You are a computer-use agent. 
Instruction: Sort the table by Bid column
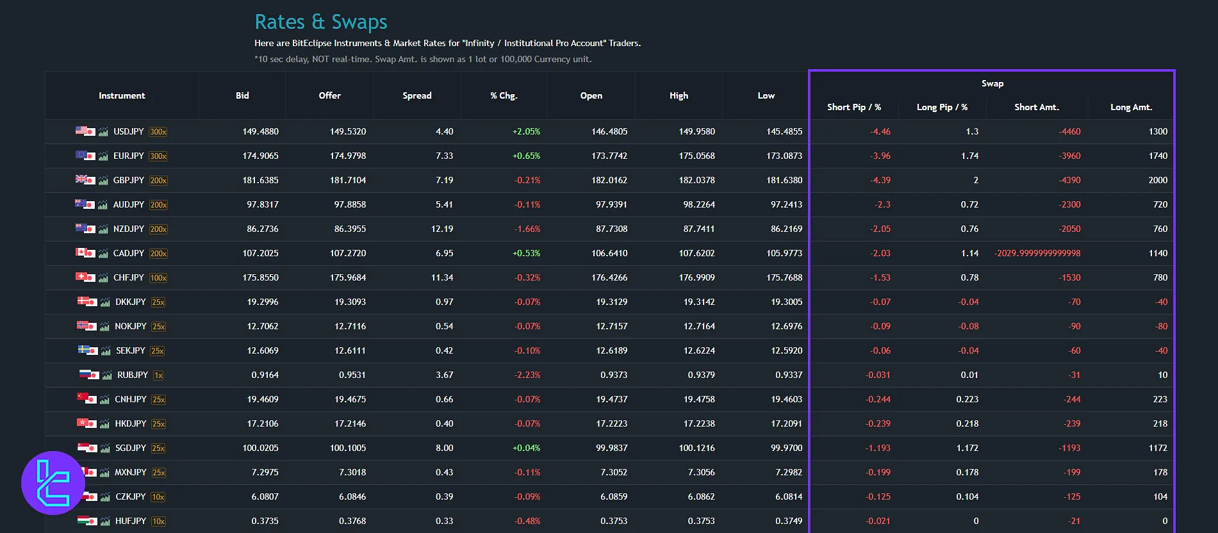pyautogui.click(x=242, y=95)
